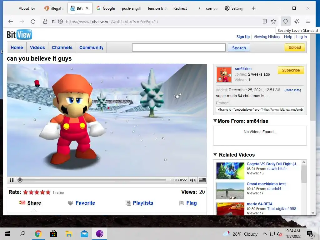The width and height of the screenshot is (320, 240).
Task: Click the browser back arrow
Action: point(11,22)
